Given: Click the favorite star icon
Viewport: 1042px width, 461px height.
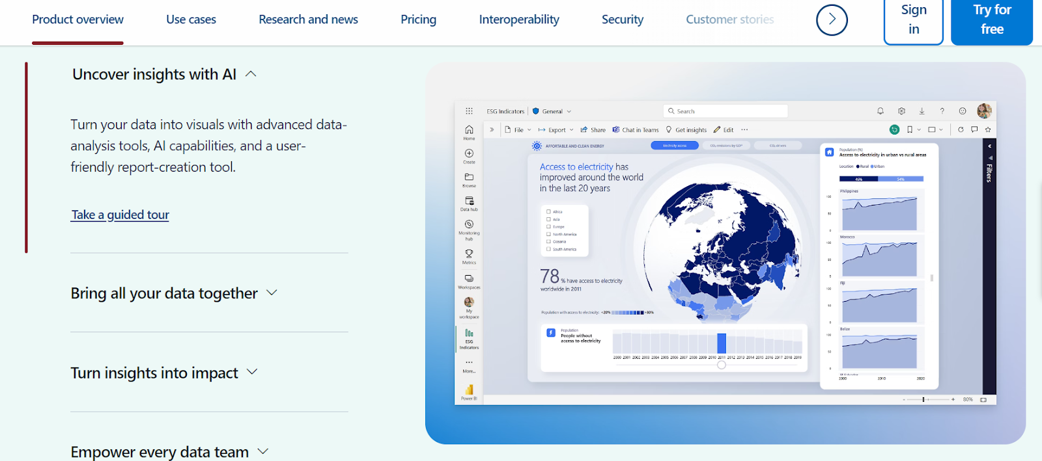Looking at the screenshot, I should 988,130.
